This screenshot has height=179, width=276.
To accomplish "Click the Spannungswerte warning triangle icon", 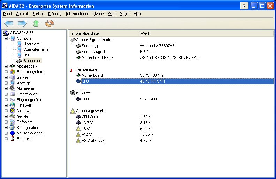I will click(73, 111).
